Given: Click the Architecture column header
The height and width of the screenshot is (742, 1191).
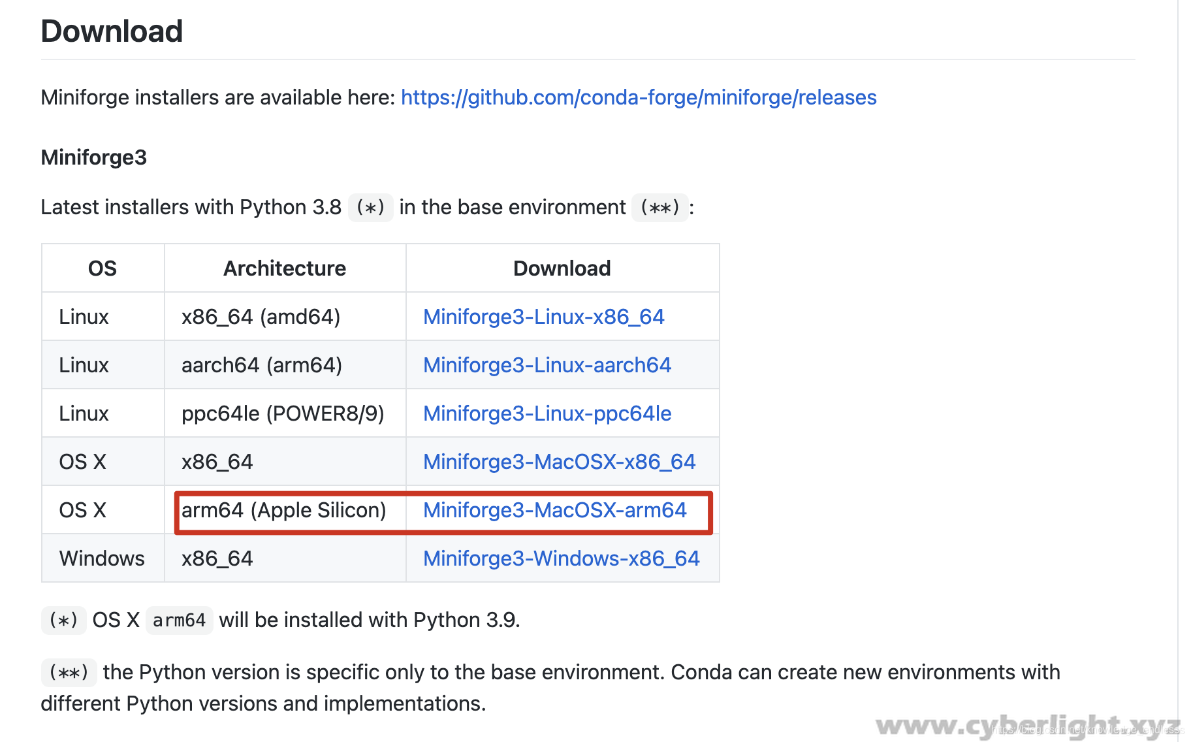Looking at the screenshot, I should pos(285,268).
